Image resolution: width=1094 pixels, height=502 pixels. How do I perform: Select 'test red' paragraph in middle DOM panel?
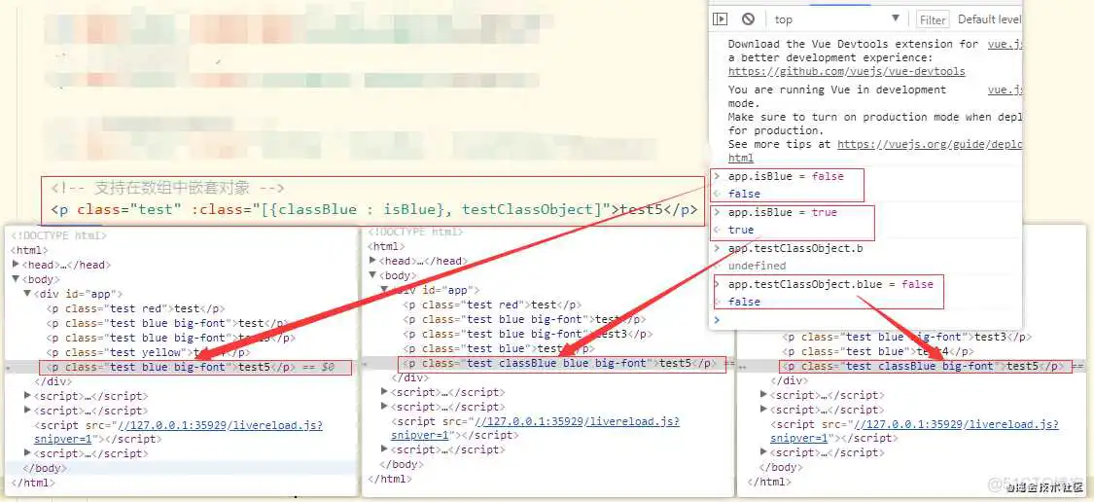[x=493, y=305]
